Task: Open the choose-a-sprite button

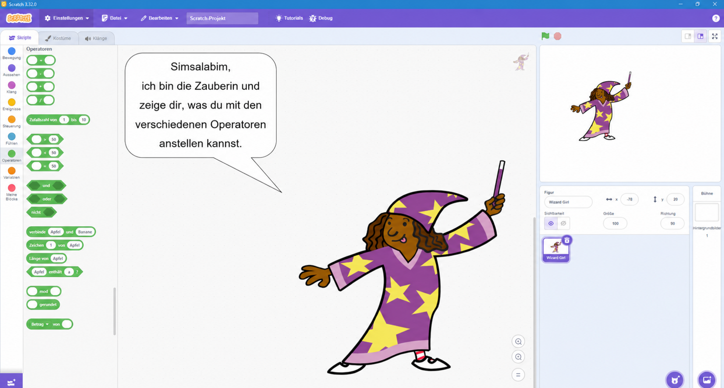Action: (675, 379)
